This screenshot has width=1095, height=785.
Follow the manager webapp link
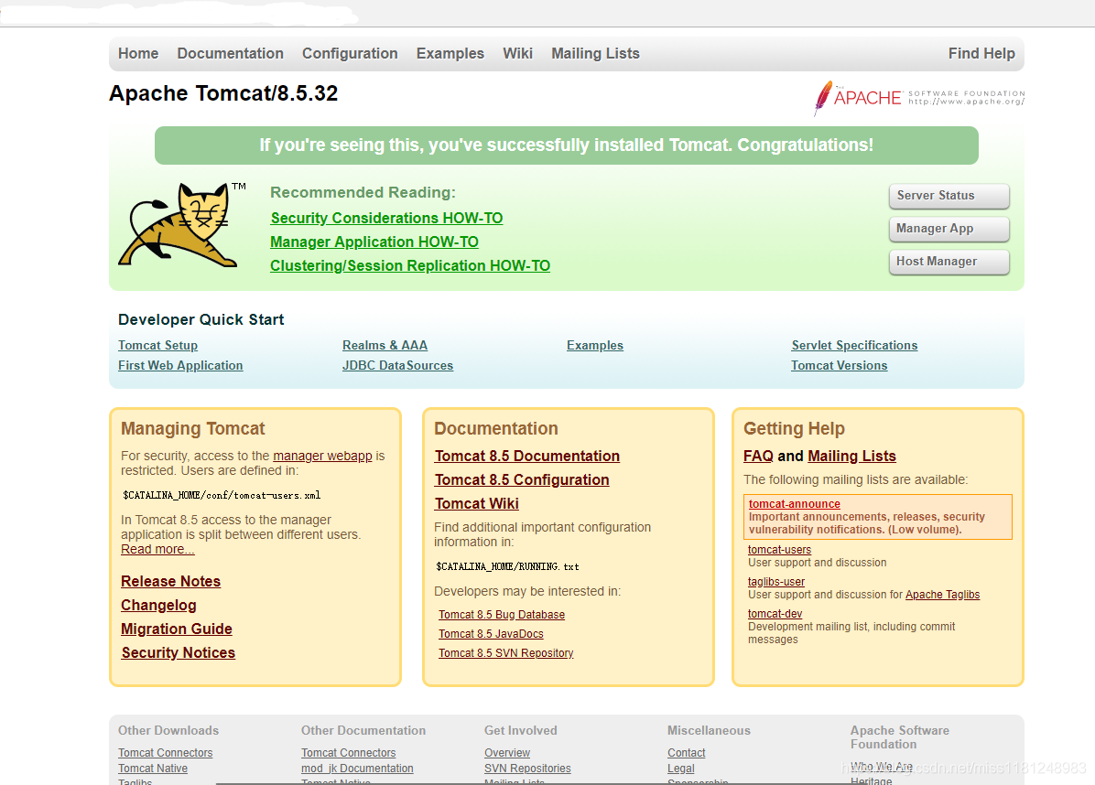tap(322, 456)
